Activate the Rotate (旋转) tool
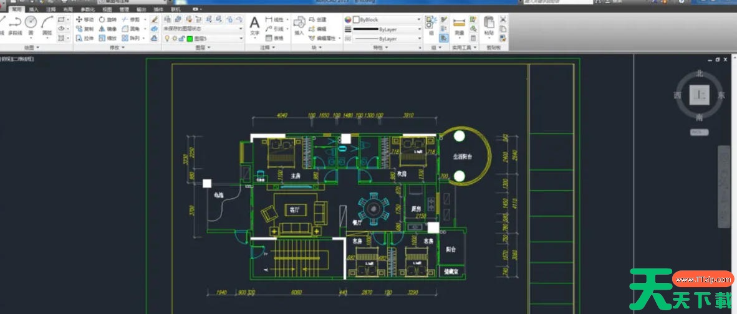This screenshot has width=737, height=314. (x=107, y=20)
